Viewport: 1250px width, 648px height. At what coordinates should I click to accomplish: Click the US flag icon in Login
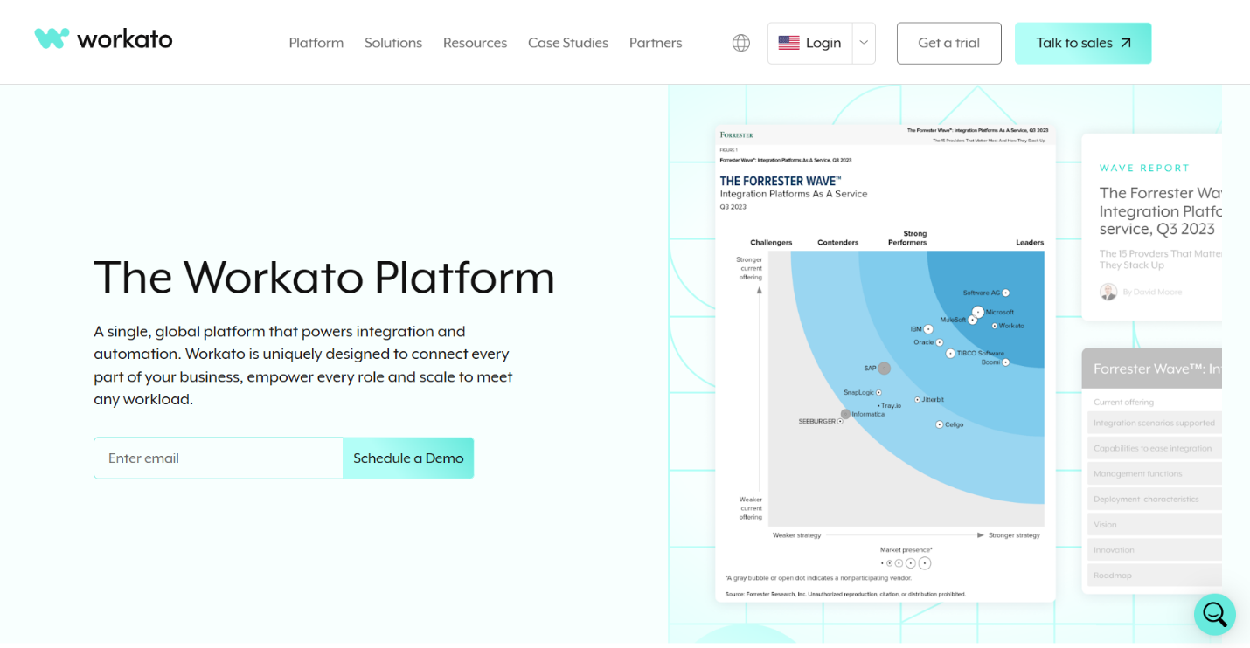(x=788, y=43)
